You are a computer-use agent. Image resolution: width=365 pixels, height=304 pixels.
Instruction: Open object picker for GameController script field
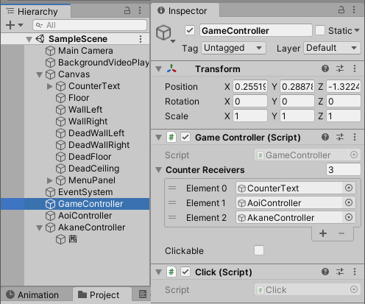coord(354,155)
